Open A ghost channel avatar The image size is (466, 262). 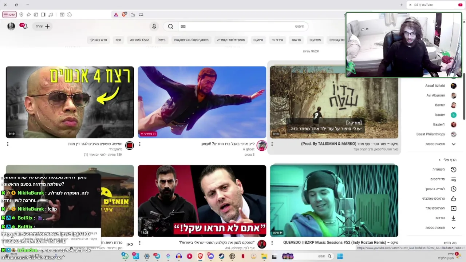tap(262, 146)
